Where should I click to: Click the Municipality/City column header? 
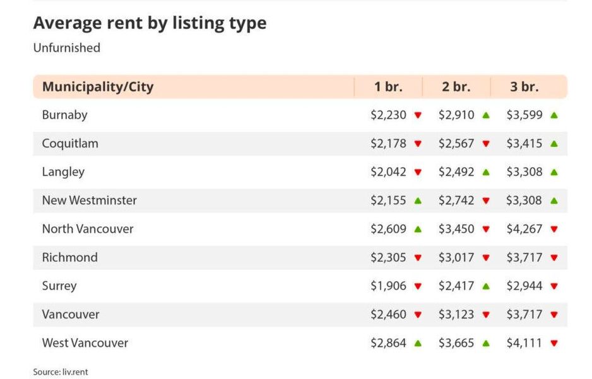[98, 87]
